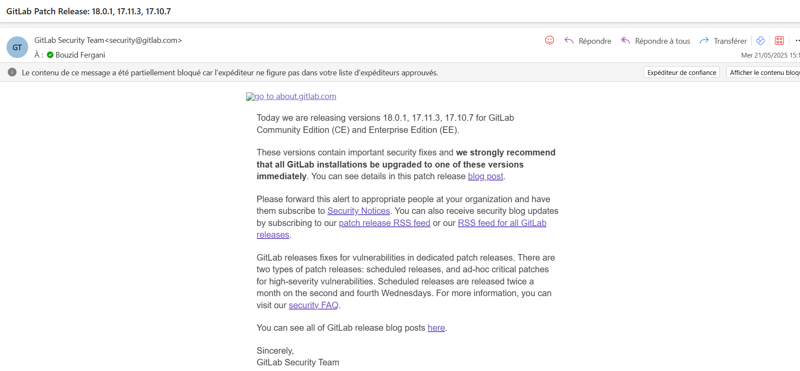The image size is (800, 371).
Task: Click the emoji reaction smiley icon
Action: pos(549,40)
